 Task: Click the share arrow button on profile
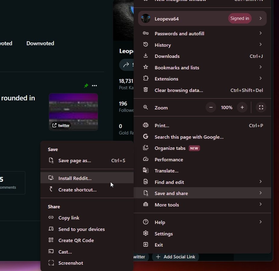click(x=126, y=65)
